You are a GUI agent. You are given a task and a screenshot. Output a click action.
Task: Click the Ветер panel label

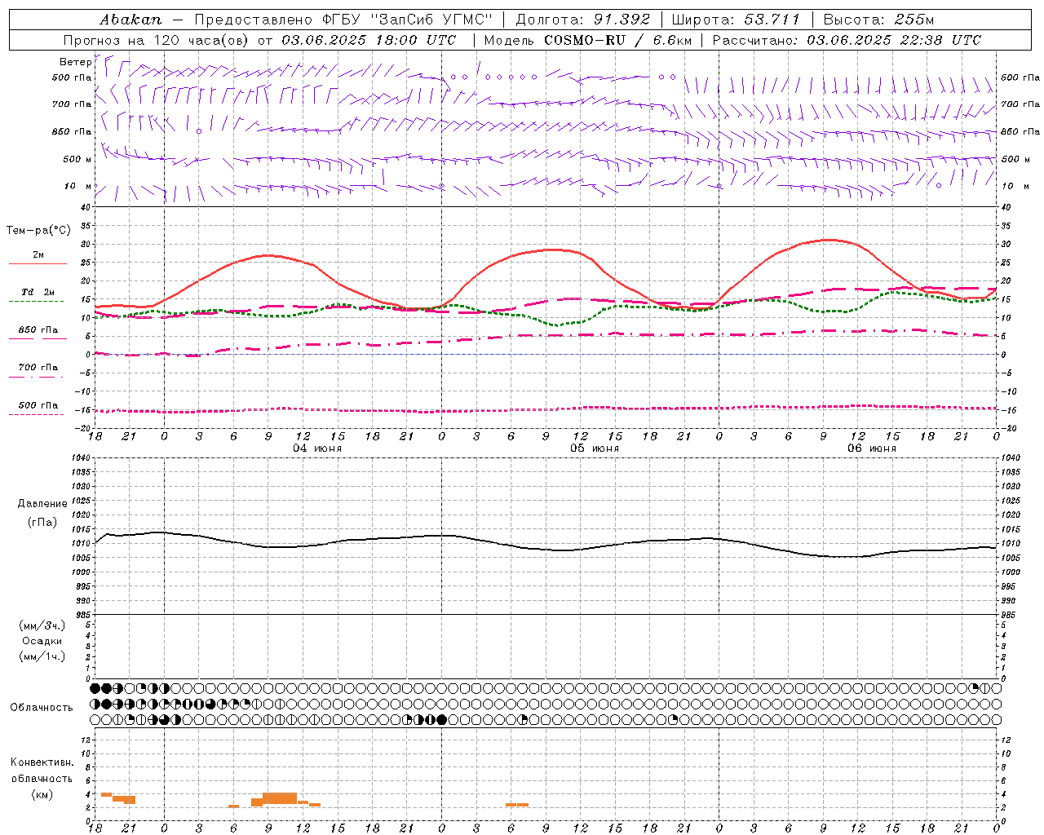(75, 62)
